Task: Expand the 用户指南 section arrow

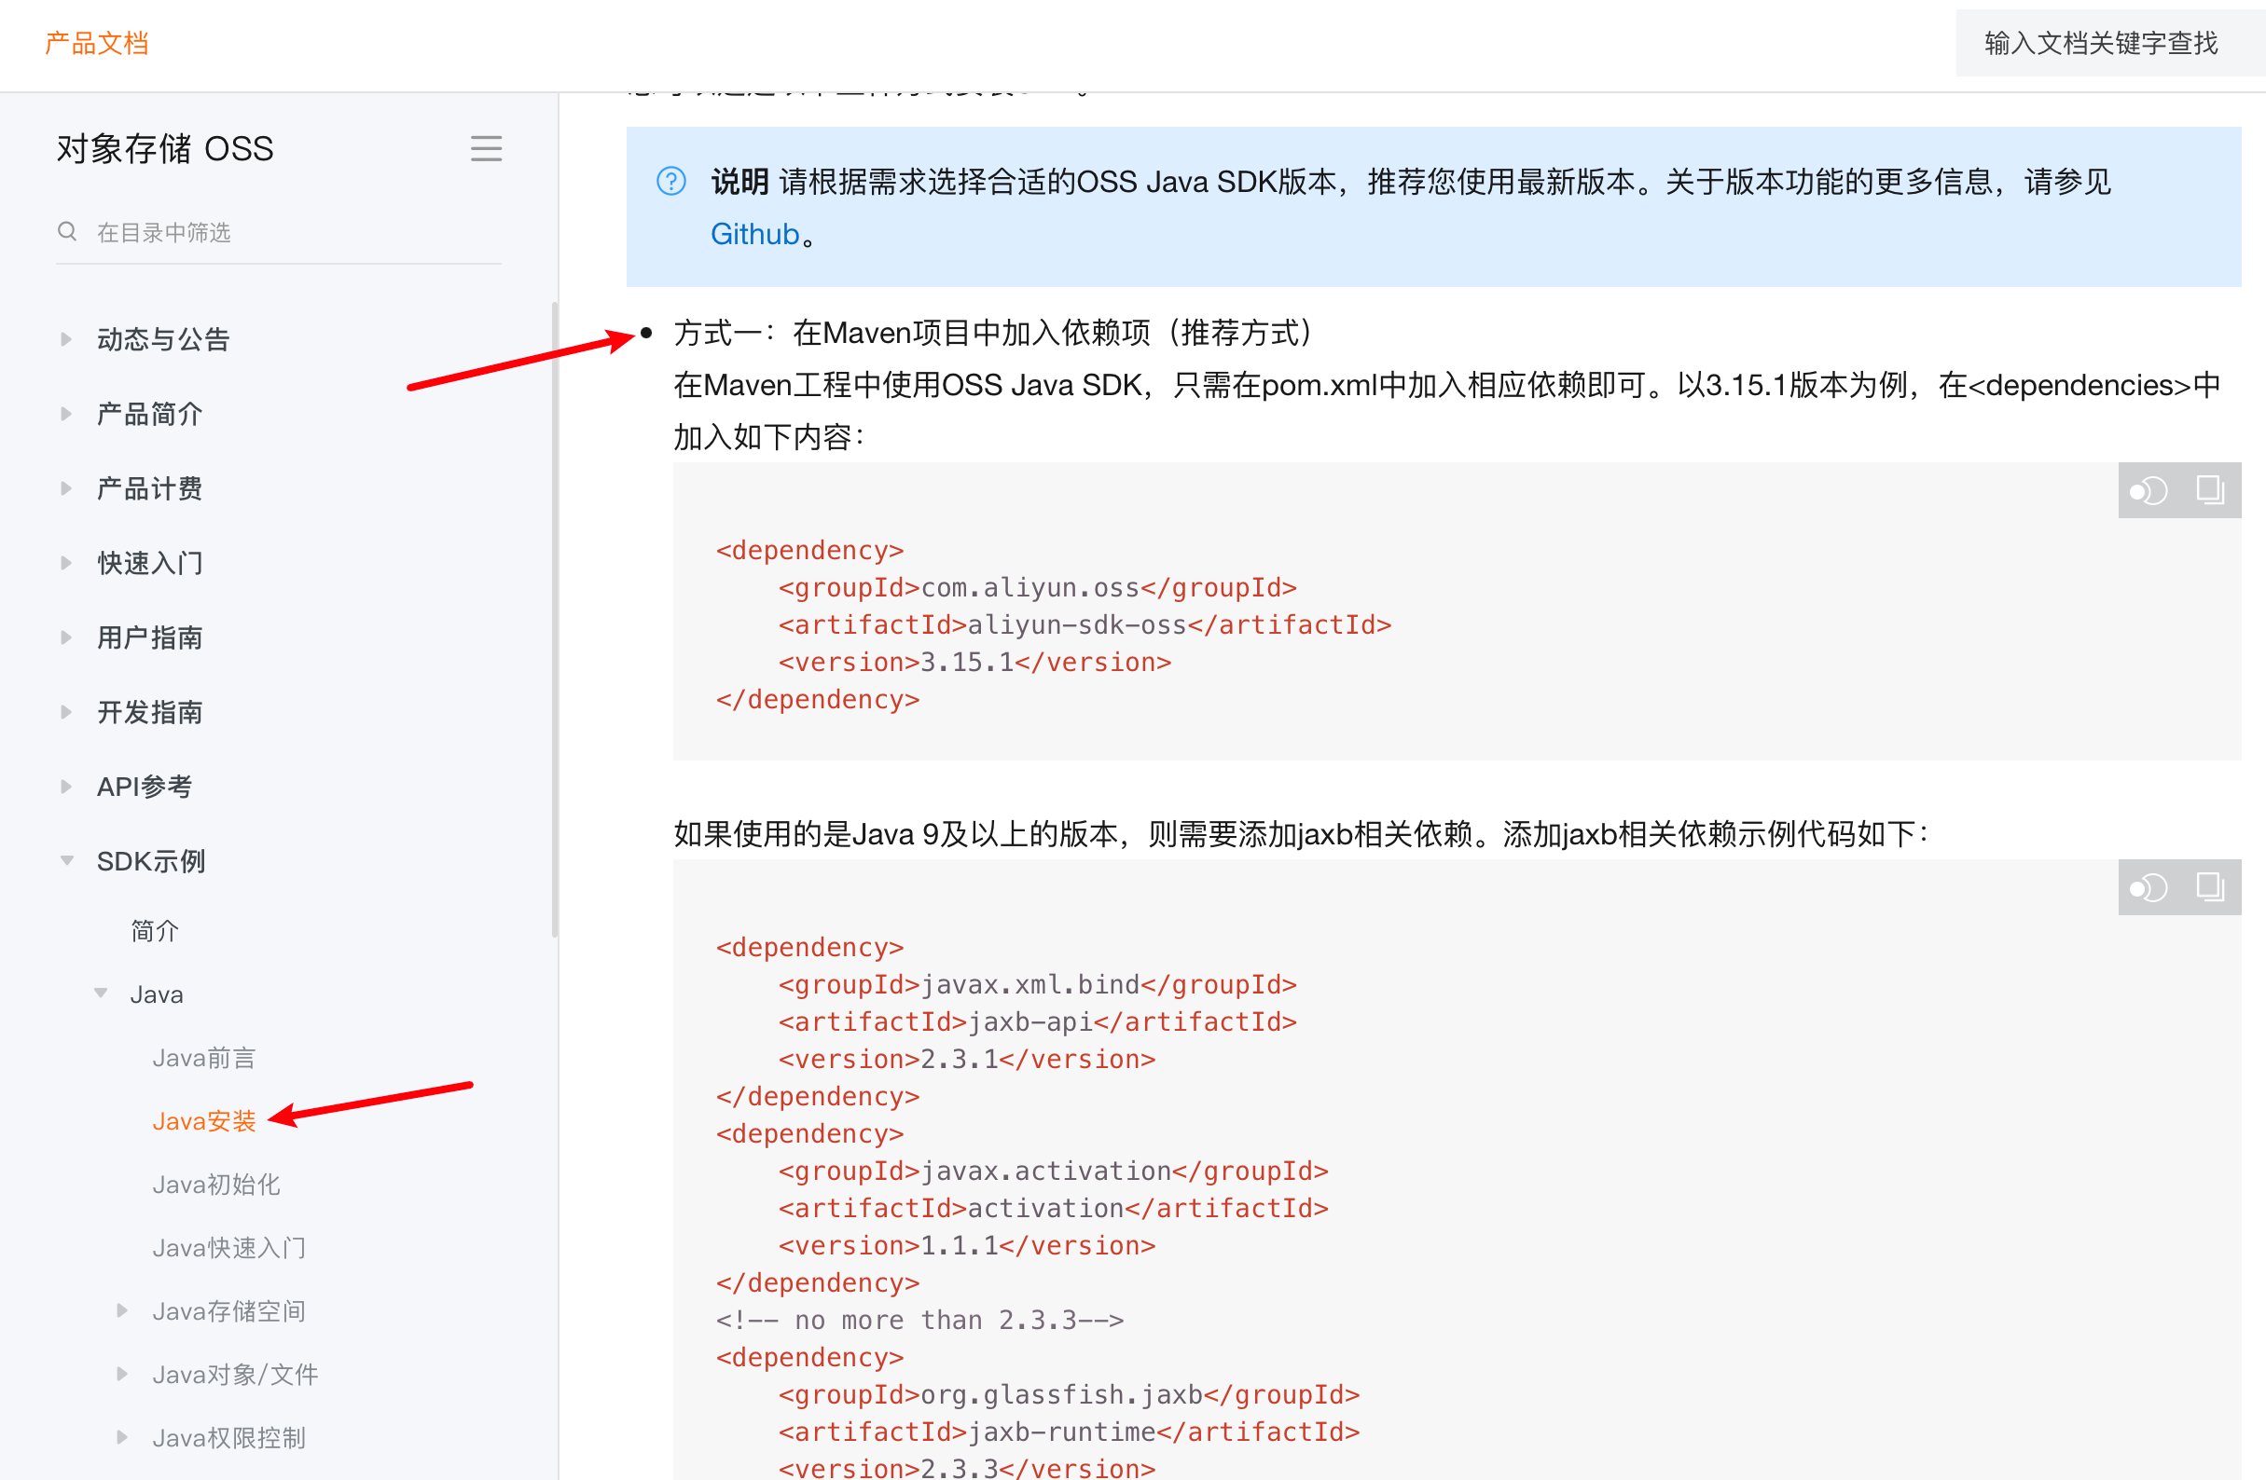Action: coord(65,637)
